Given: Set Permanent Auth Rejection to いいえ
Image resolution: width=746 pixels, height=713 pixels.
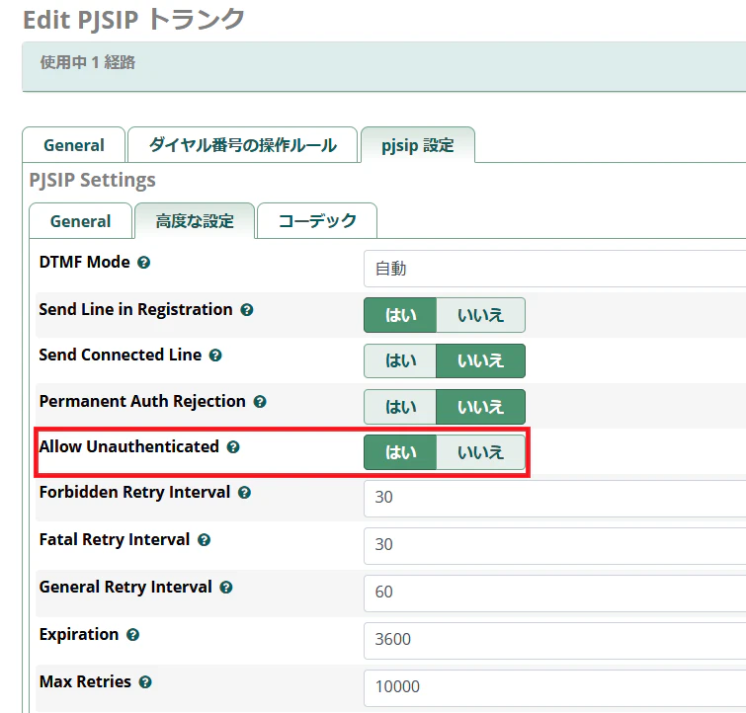Looking at the screenshot, I should (x=480, y=407).
